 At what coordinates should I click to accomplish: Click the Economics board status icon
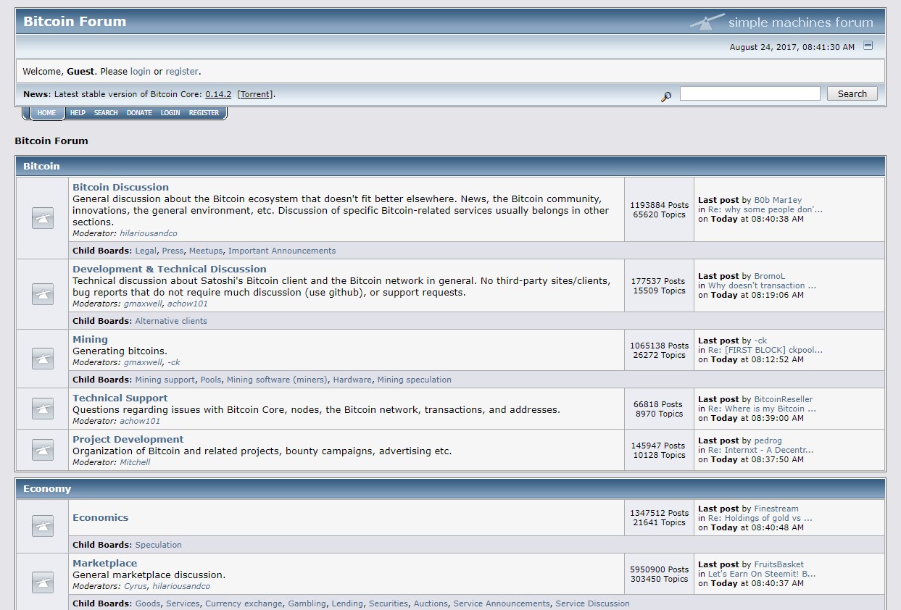pos(43,526)
